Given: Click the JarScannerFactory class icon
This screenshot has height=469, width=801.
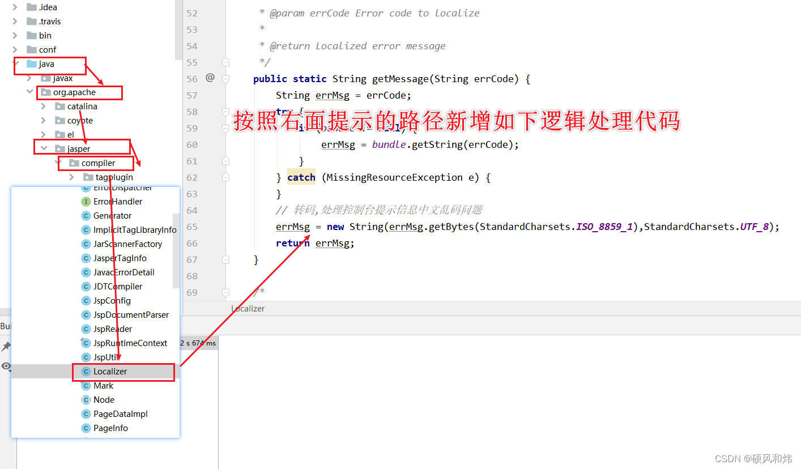Looking at the screenshot, I should (86, 244).
